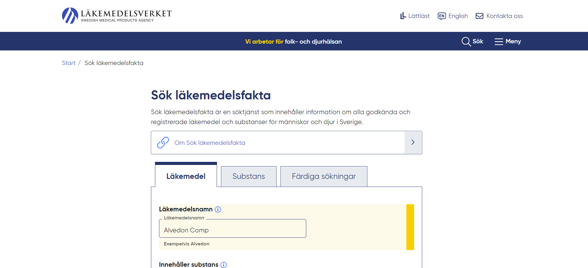This screenshot has height=268, width=588.
Task: Click the chain link icon beside Om Sök läkemedelsfakta
Action: 163,143
